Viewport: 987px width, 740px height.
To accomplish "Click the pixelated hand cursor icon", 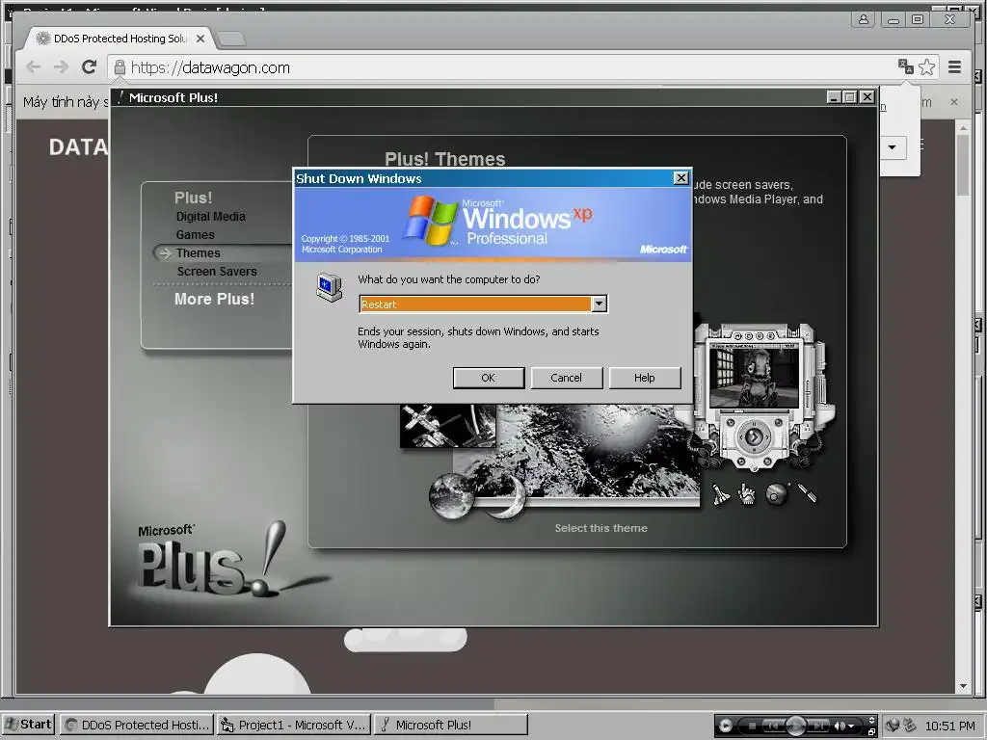I will tap(747, 494).
